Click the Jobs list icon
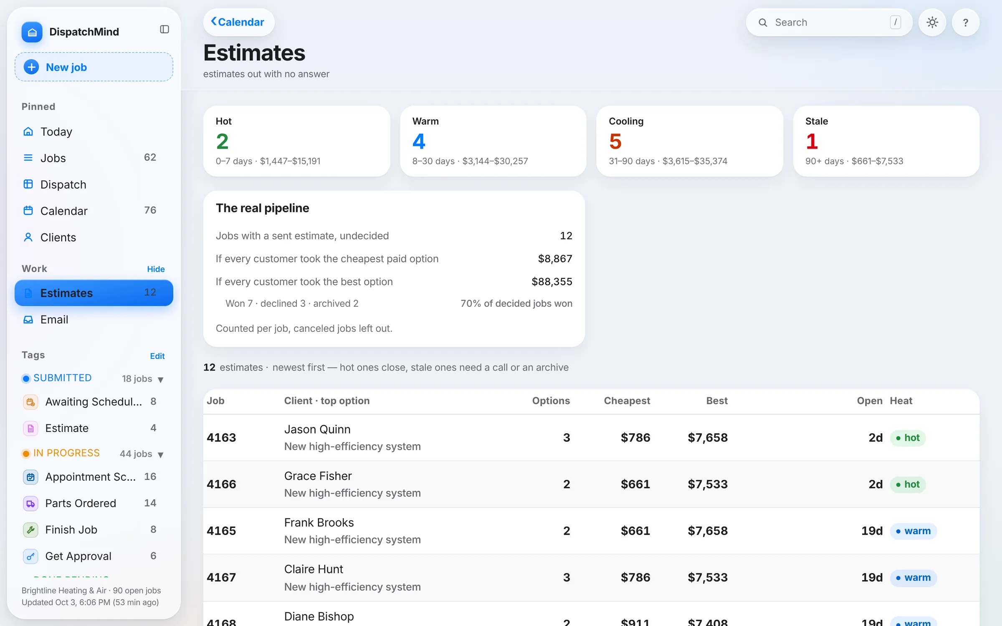1002x626 pixels. (28, 158)
